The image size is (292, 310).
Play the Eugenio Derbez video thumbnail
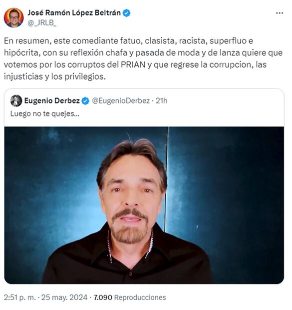[144, 205]
